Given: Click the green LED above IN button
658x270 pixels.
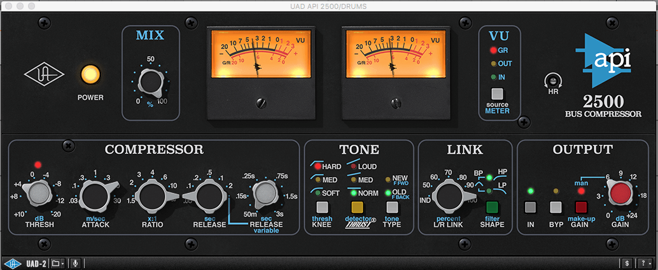Looking at the screenshot, I should pos(531,191).
